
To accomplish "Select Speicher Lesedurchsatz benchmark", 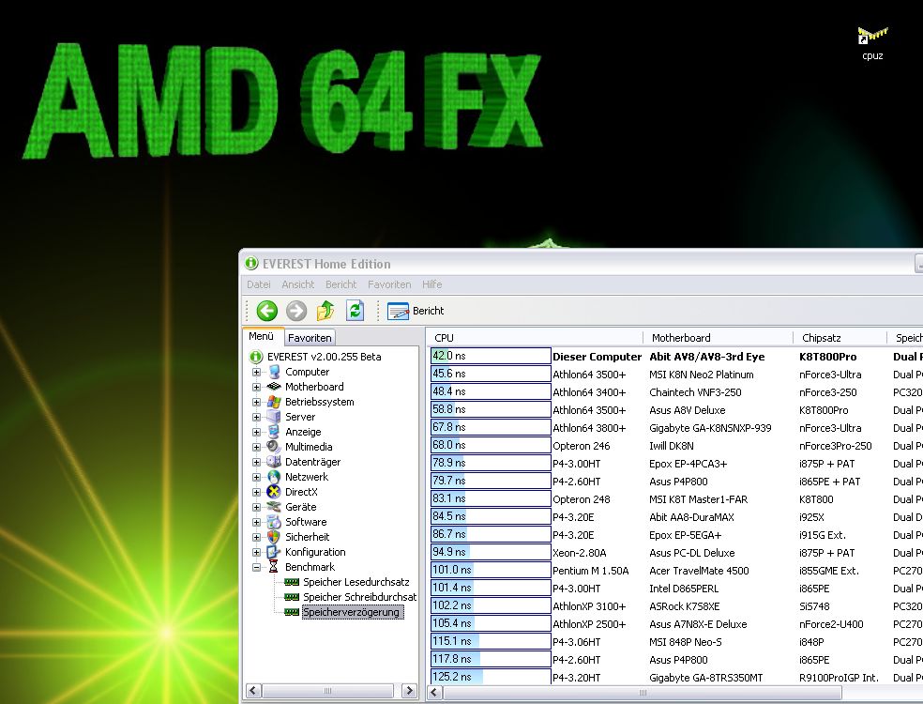I will (x=356, y=582).
